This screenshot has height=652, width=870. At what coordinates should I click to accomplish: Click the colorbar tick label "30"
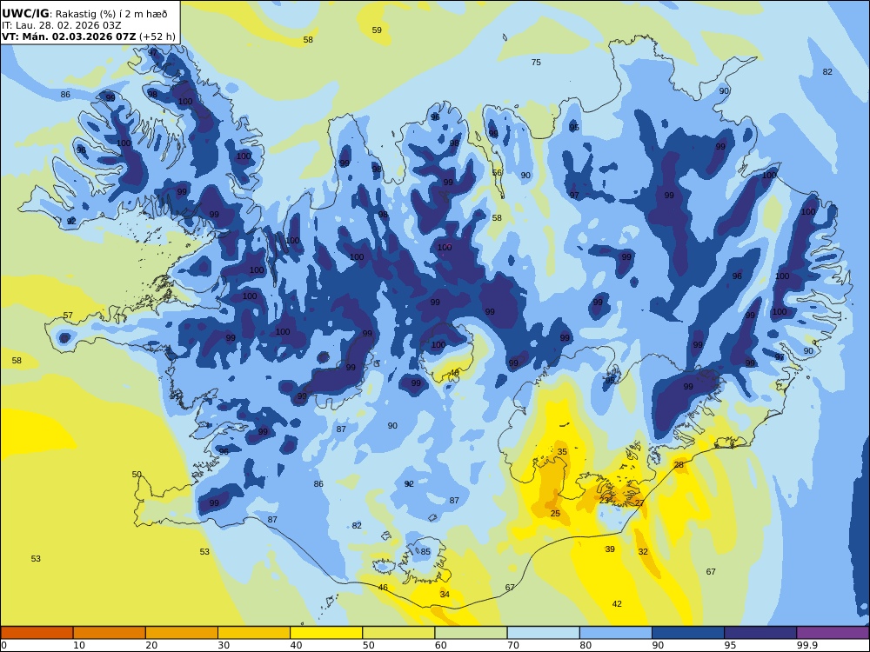click(224, 645)
